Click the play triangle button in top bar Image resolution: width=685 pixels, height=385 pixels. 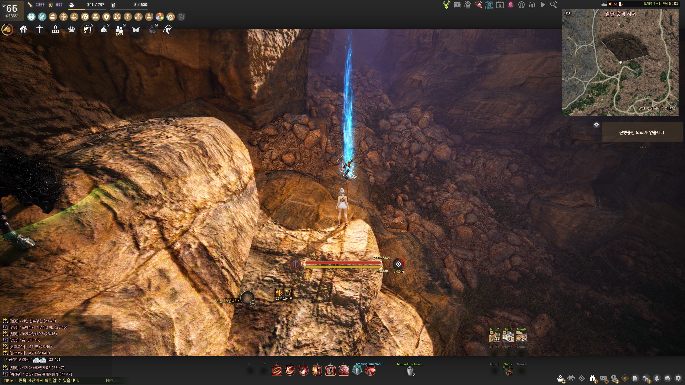pyautogui.click(x=543, y=5)
